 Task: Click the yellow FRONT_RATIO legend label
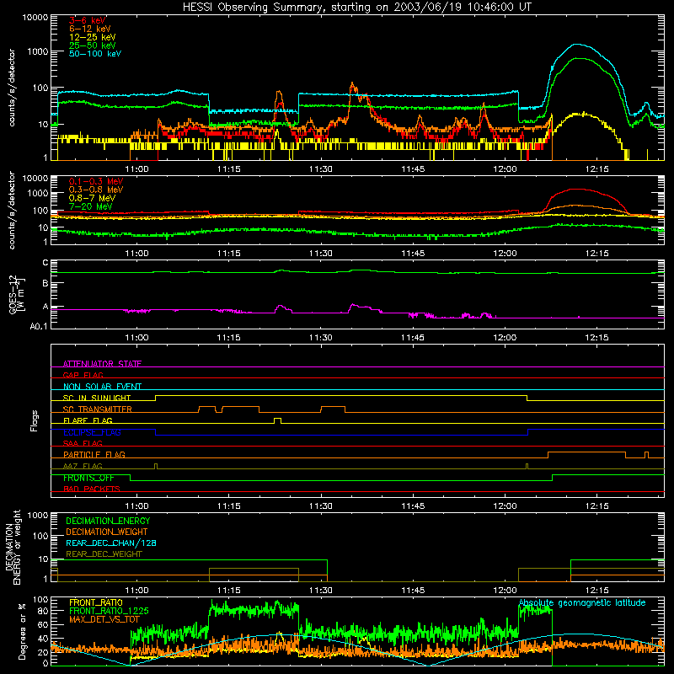(x=96, y=602)
